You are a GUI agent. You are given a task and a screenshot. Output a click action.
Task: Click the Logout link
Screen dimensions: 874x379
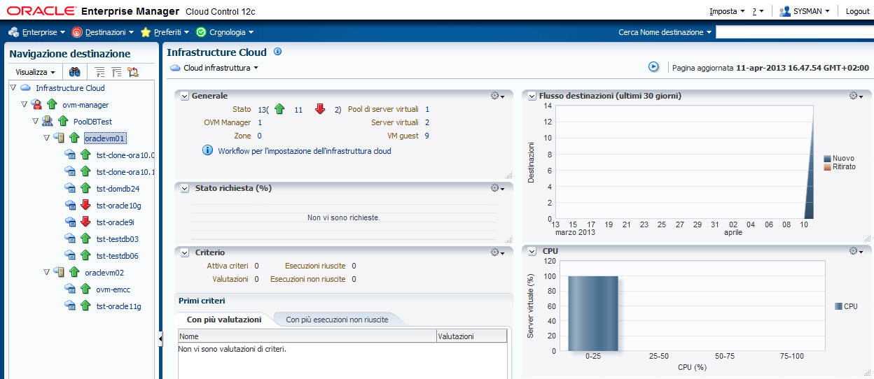pos(857,11)
